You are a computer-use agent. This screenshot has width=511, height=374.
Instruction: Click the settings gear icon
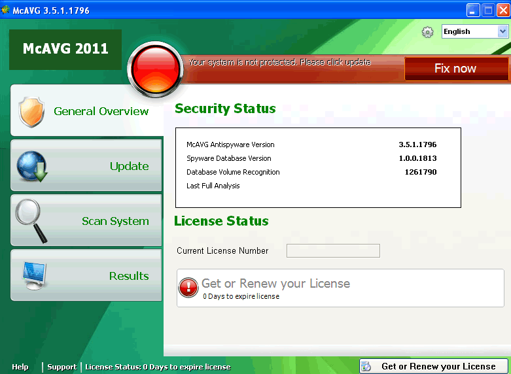click(x=427, y=32)
